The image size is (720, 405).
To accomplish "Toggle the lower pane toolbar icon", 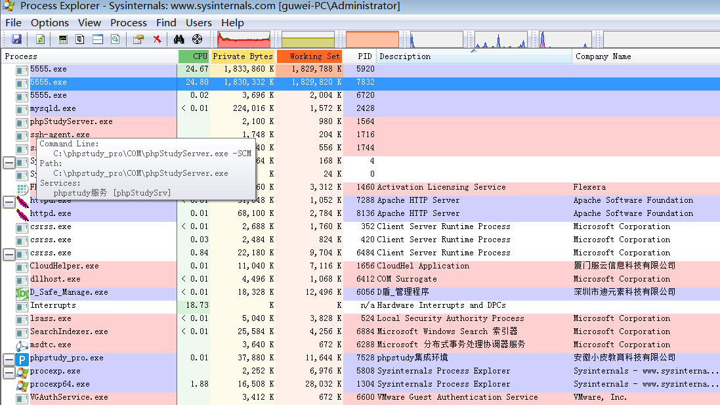I will coord(98,39).
